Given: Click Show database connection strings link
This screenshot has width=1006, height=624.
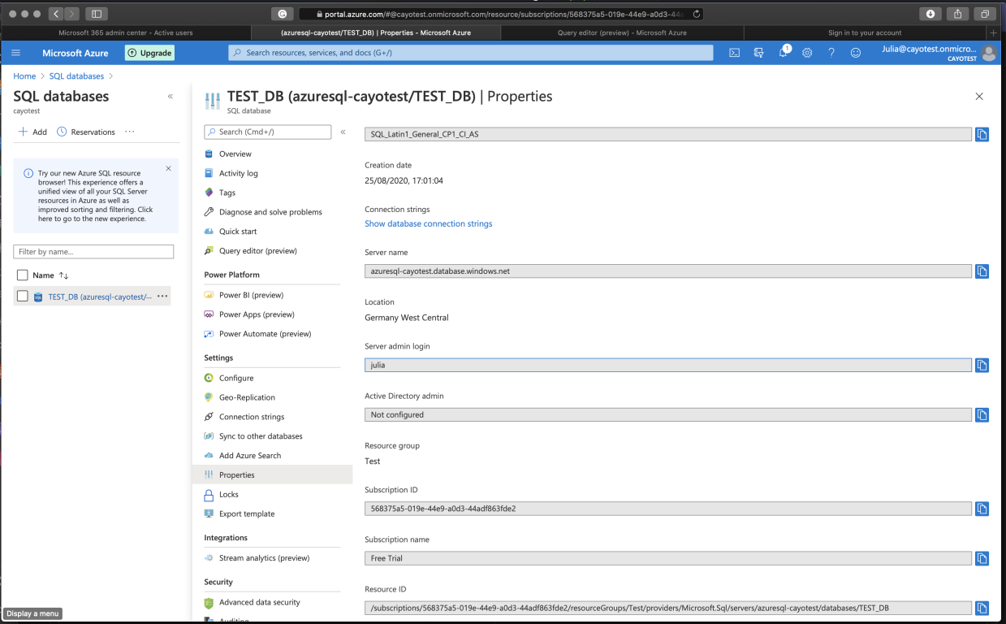Looking at the screenshot, I should tap(428, 223).
